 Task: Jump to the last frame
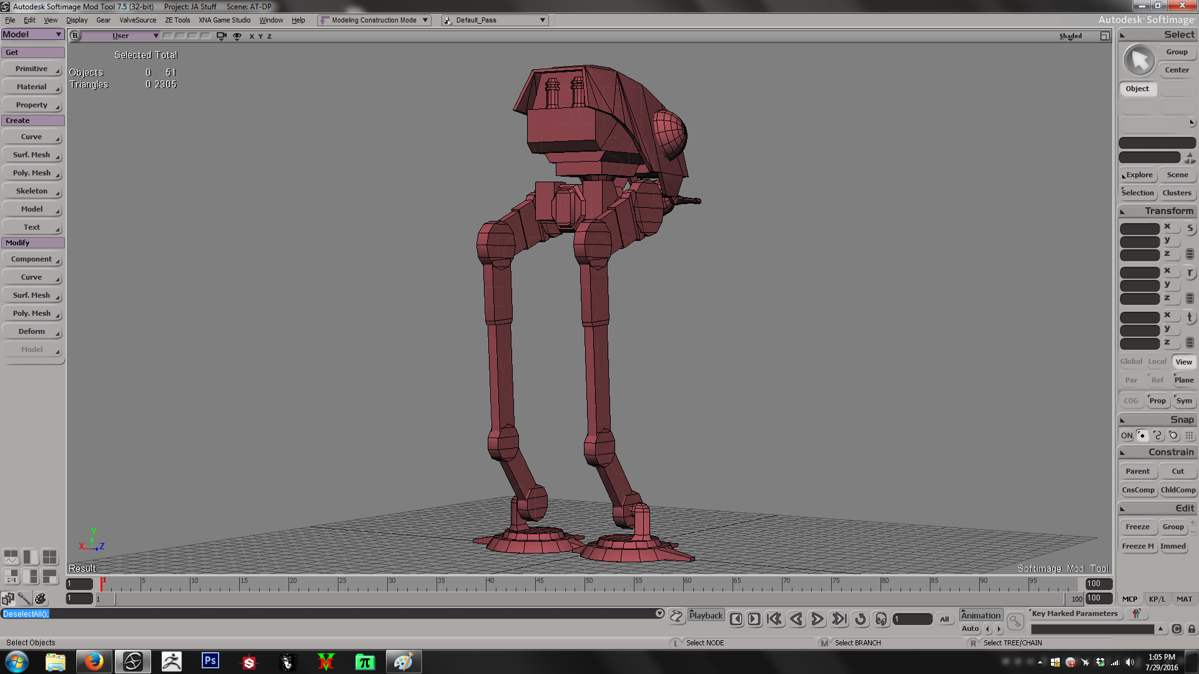click(839, 618)
